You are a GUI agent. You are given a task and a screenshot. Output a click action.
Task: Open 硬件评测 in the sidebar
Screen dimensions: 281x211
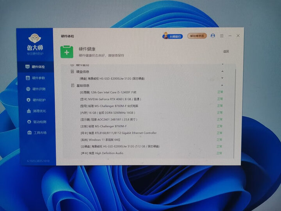click(x=36, y=89)
